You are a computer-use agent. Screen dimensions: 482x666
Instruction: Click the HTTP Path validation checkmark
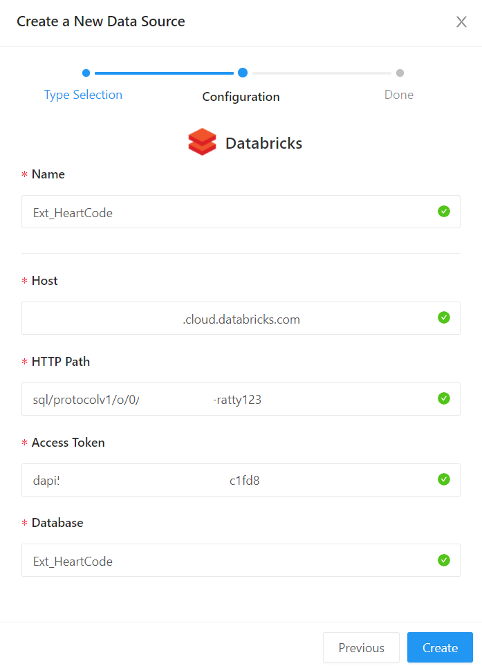444,398
